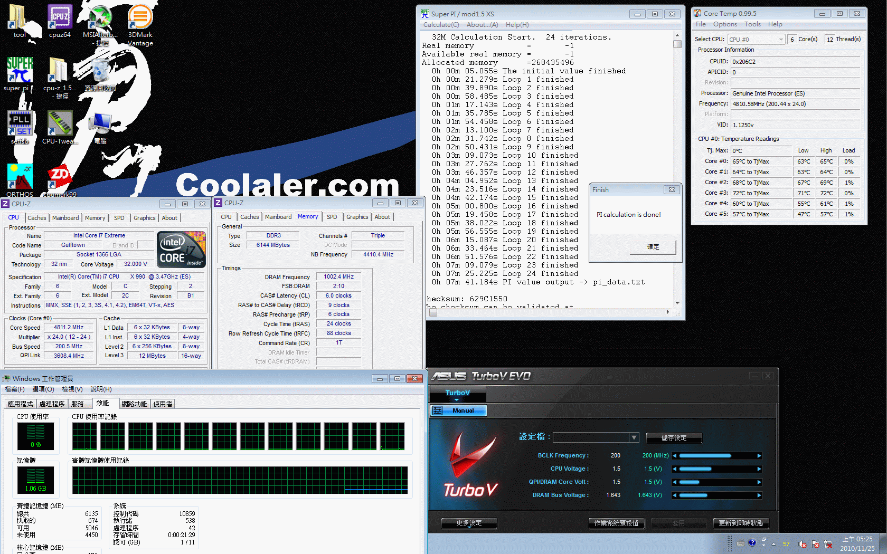Viewport: 887px width, 554px height.
Task: Launch ORTHOS desktop icon
Action: pos(20,180)
